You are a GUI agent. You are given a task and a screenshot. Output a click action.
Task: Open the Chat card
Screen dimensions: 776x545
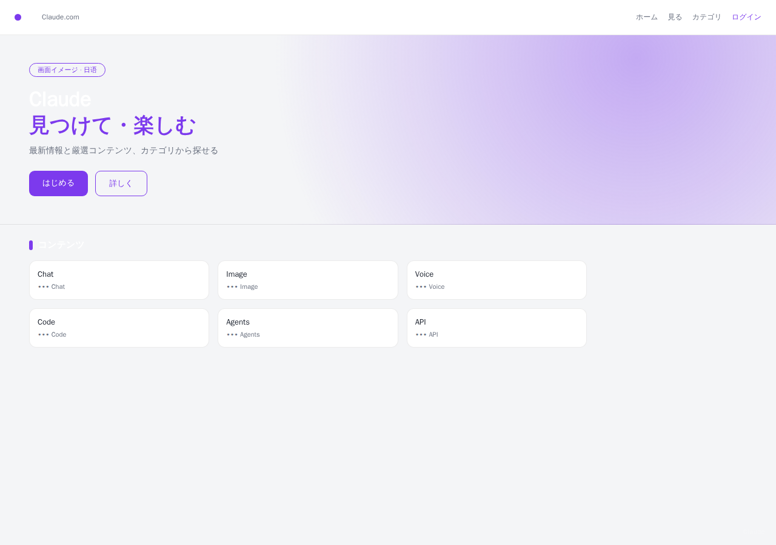(119, 280)
